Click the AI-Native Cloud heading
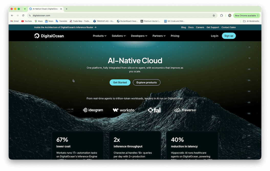 pos(135,61)
